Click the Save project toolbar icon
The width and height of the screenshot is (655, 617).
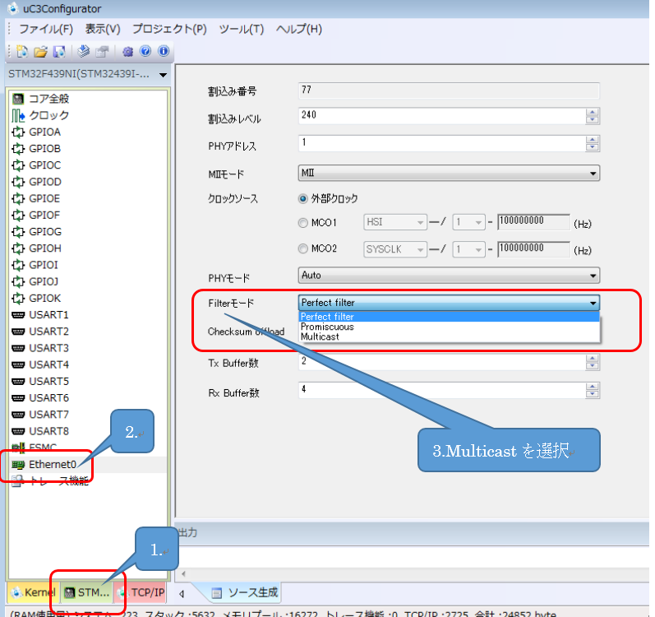click(x=58, y=52)
